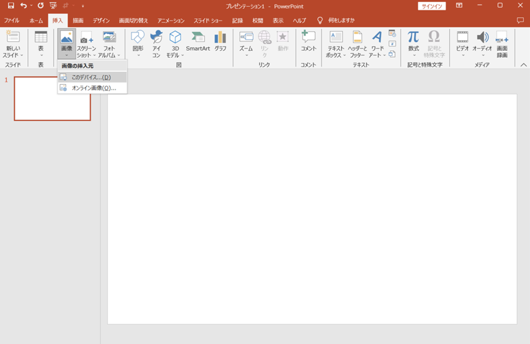Start 画面録画 screen recording

point(502,43)
